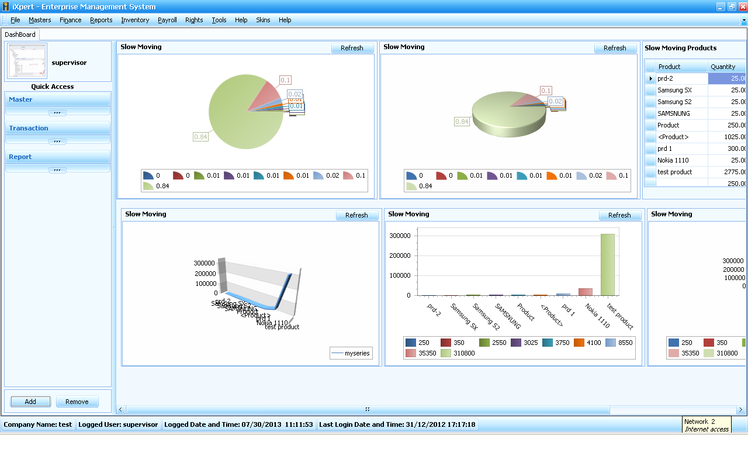
Task: Click the 0.84 legend icon in first pie chart
Action: 148,186
